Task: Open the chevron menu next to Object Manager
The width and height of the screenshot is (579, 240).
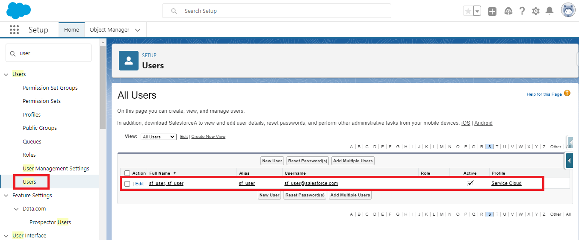Action: pos(138,30)
